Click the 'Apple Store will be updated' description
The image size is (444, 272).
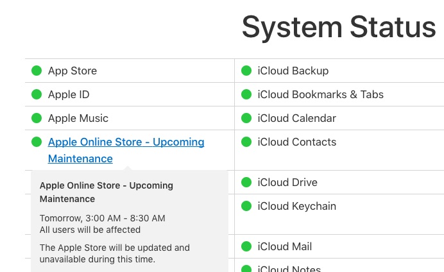point(115,253)
